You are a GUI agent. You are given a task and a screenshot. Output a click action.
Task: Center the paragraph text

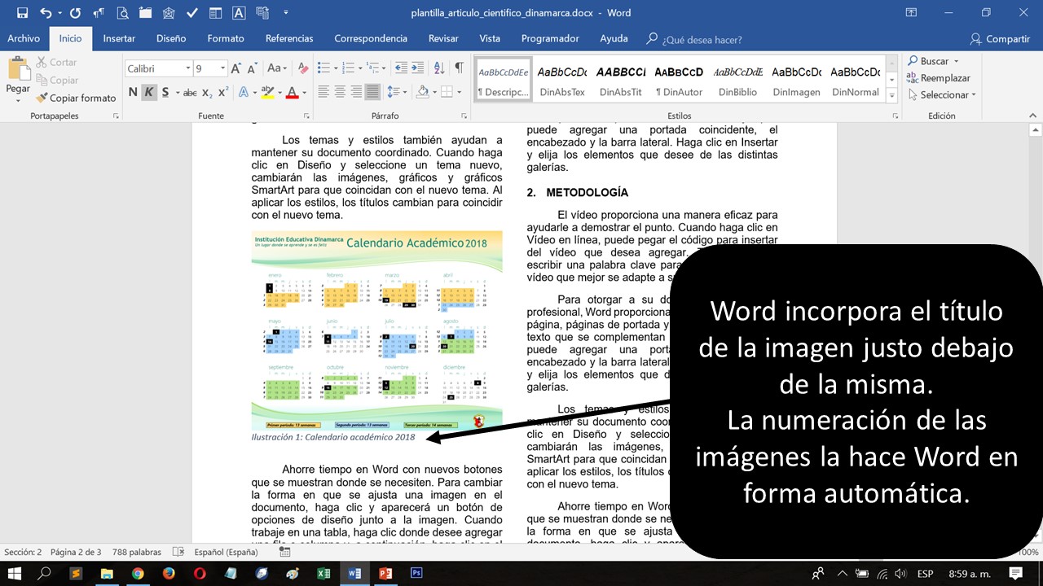pyautogui.click(x=340, y=92)
